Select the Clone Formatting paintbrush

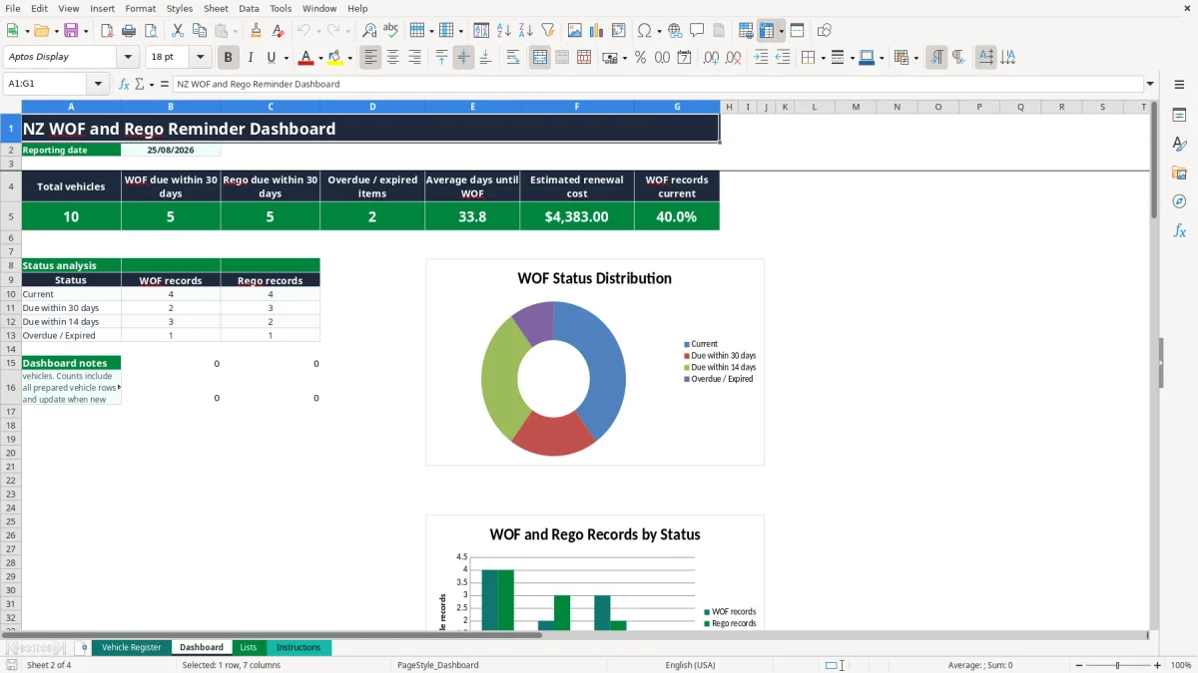tap(257, 31)
